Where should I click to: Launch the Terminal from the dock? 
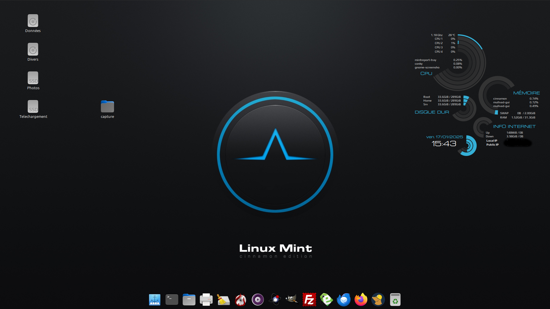coord(172,300)
